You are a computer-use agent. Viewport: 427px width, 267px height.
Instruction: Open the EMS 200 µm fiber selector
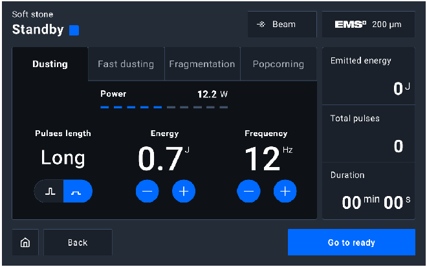click(x=368, y=25)
